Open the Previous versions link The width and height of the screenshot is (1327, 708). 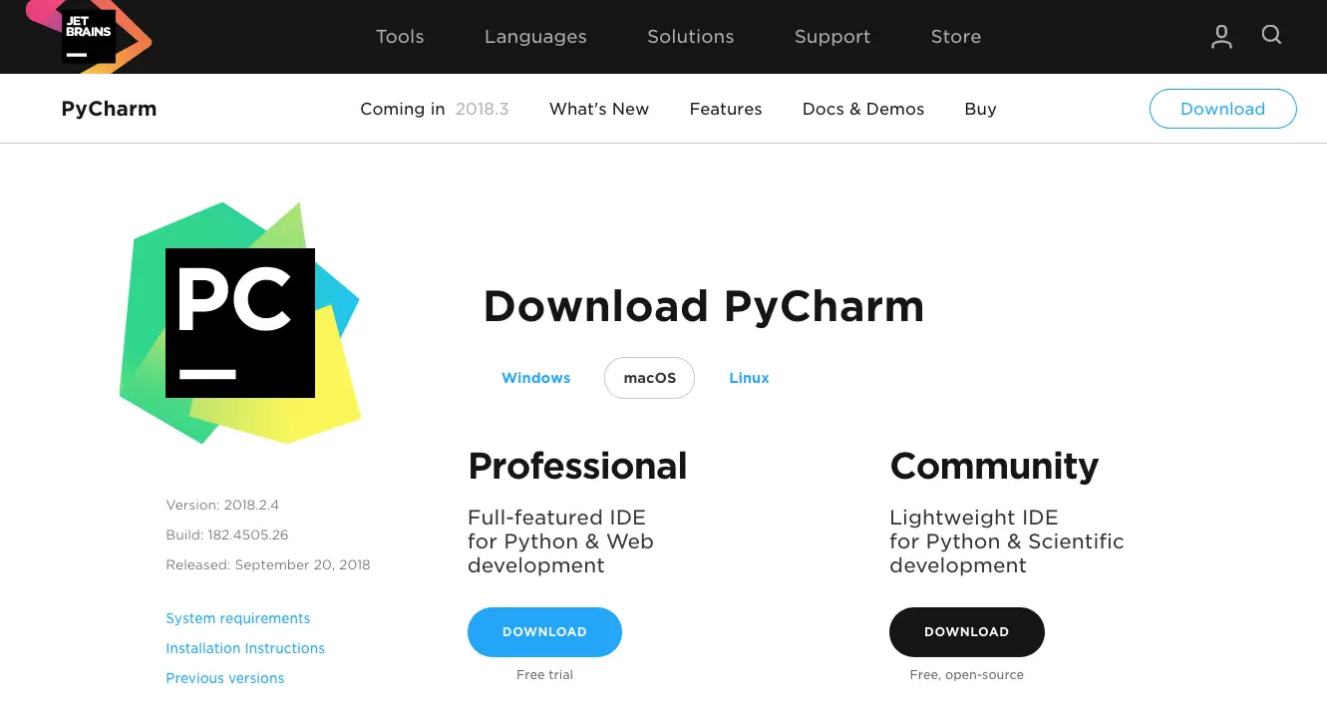coord(225,678)
